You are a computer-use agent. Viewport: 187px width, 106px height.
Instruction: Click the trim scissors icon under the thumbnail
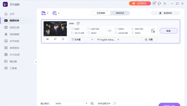click(47, 39)
